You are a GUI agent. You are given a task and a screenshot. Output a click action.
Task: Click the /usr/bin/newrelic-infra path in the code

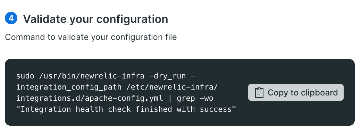click(92, 76)
